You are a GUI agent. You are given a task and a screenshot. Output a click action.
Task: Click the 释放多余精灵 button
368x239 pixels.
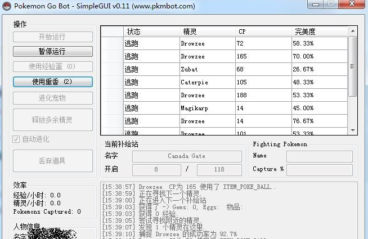click(x=53, y=120)
